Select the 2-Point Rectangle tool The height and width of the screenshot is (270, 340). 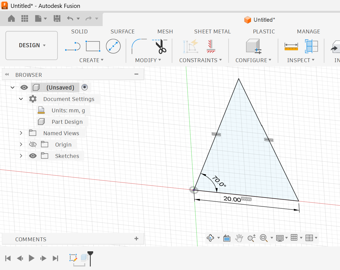(x=93, y=46)
